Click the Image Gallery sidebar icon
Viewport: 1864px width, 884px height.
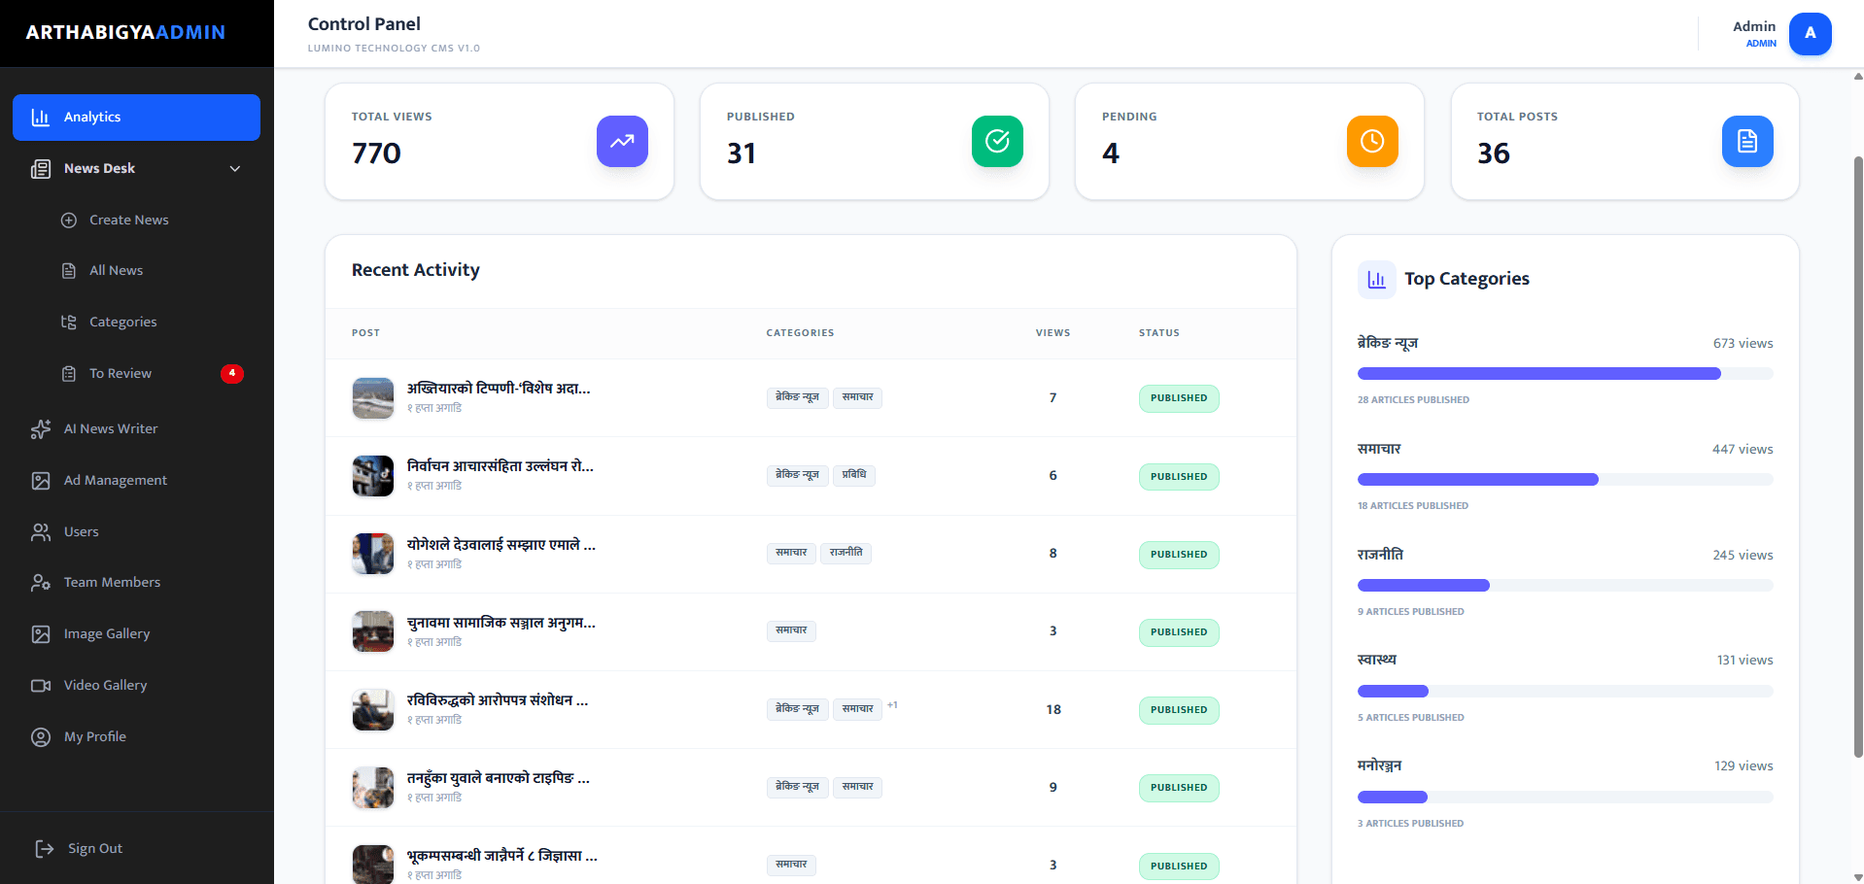[40, 633]
